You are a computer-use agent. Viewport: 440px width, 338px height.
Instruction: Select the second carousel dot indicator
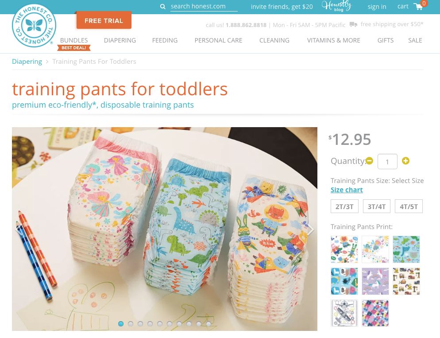coord(131,324)
